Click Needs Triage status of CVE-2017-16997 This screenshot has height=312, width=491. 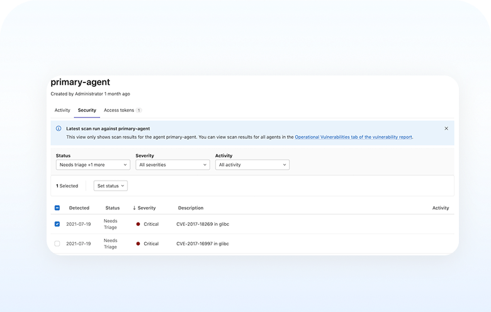111,243
